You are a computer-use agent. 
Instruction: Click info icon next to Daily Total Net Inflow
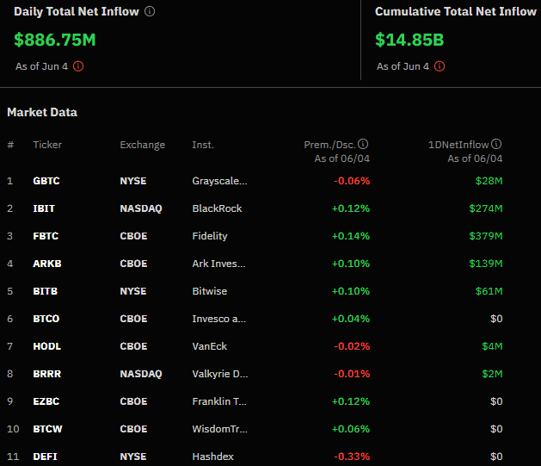(x=150, y=11)
